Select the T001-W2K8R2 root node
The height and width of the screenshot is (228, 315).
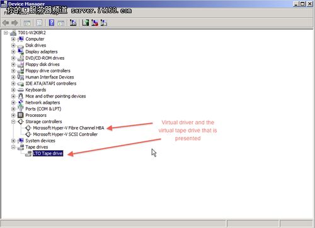(x=31, y=33)
